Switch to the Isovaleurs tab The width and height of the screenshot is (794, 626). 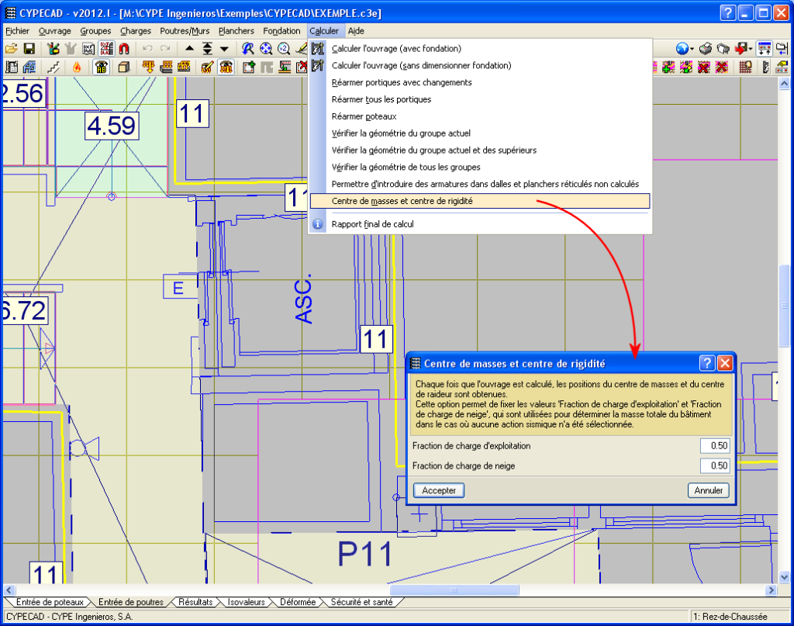coord(246,602)
